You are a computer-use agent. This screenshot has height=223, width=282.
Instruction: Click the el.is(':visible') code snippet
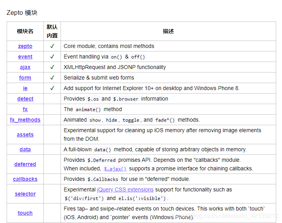[x=142, y=198]
